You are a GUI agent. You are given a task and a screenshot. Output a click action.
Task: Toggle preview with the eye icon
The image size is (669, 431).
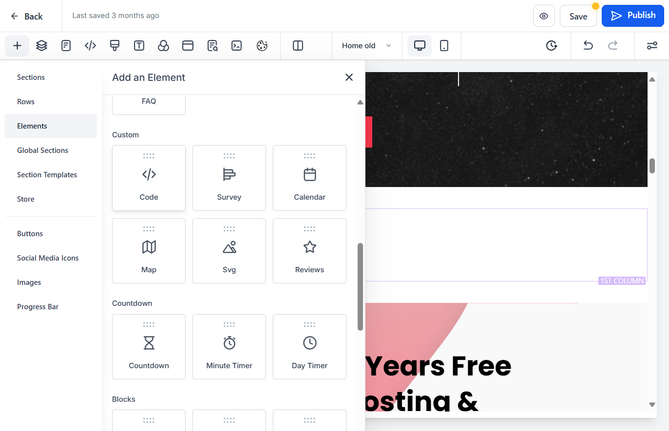544,16
